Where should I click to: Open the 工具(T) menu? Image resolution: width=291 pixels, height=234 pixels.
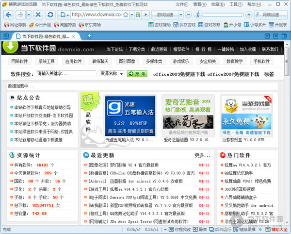coord(236,4)
